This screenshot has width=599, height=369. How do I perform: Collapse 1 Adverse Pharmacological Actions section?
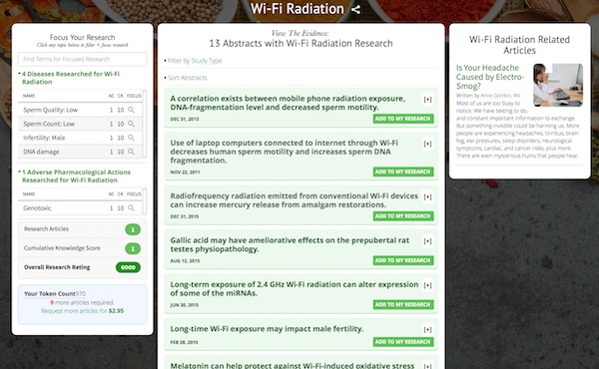[76, 177]
